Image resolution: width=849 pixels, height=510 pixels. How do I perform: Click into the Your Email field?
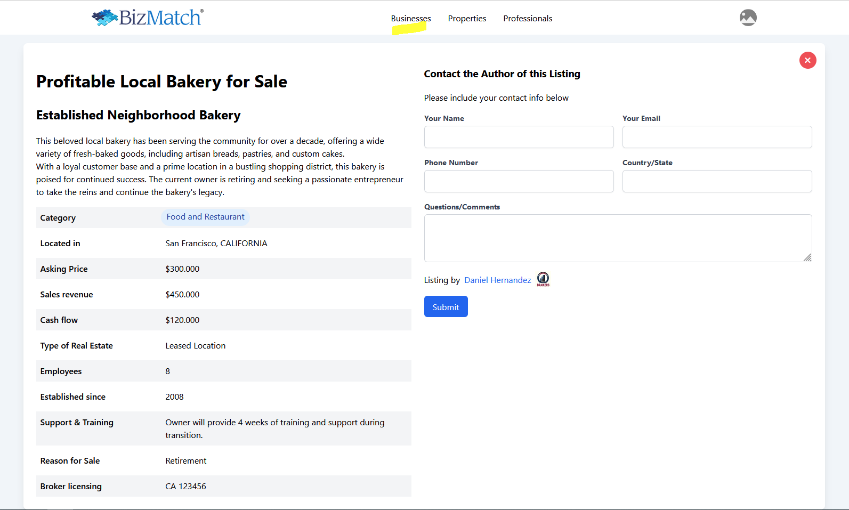tap(717, 137)
